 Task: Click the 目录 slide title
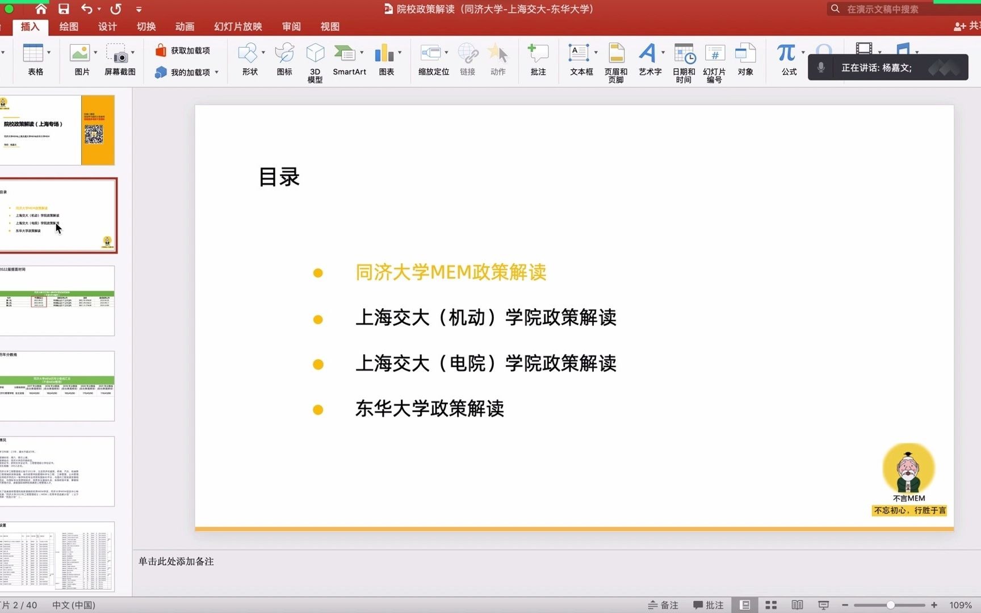tap(279, 177)
